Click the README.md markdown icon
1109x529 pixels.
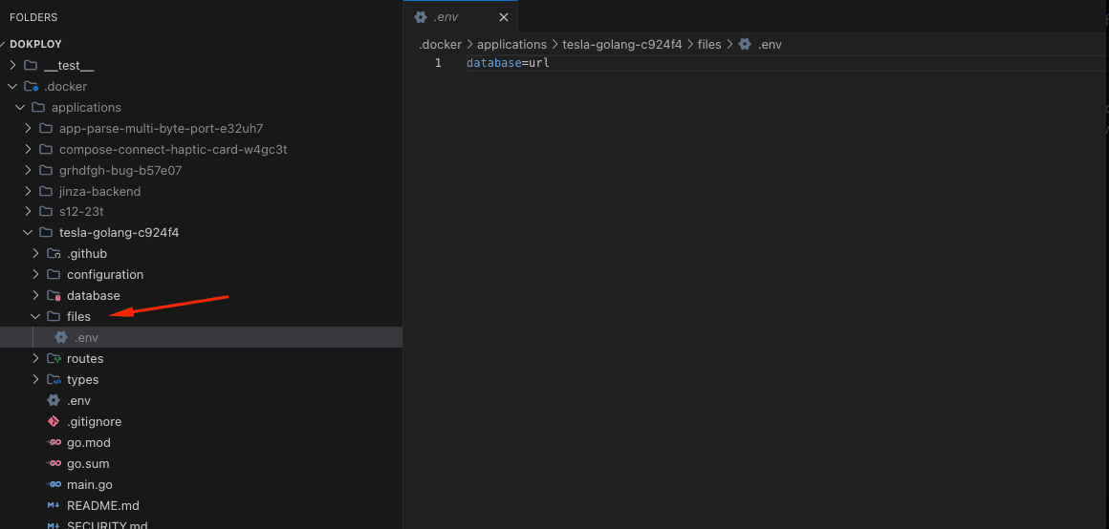click(x=54, y=506)
